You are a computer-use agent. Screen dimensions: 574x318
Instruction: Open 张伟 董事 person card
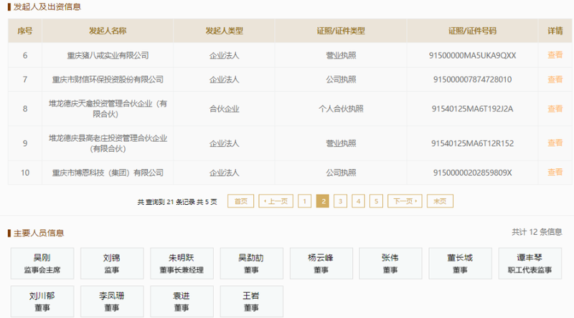(390, 264)
